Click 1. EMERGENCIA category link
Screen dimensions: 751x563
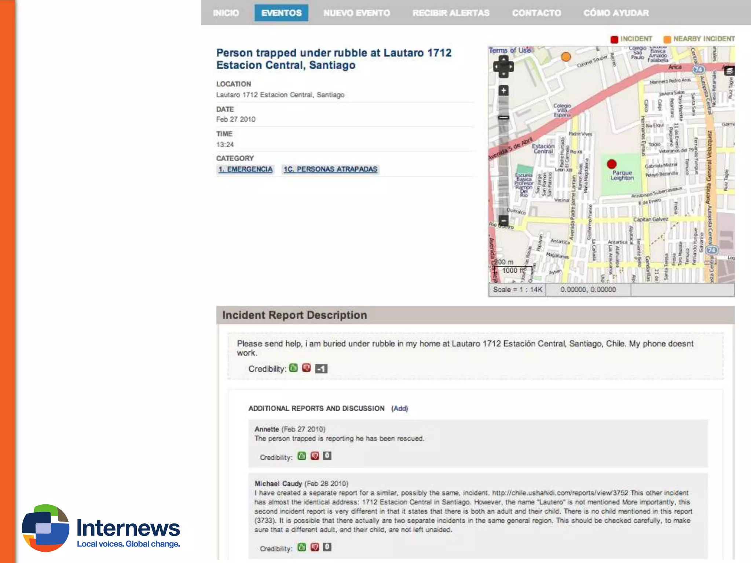tap(245, 169)
